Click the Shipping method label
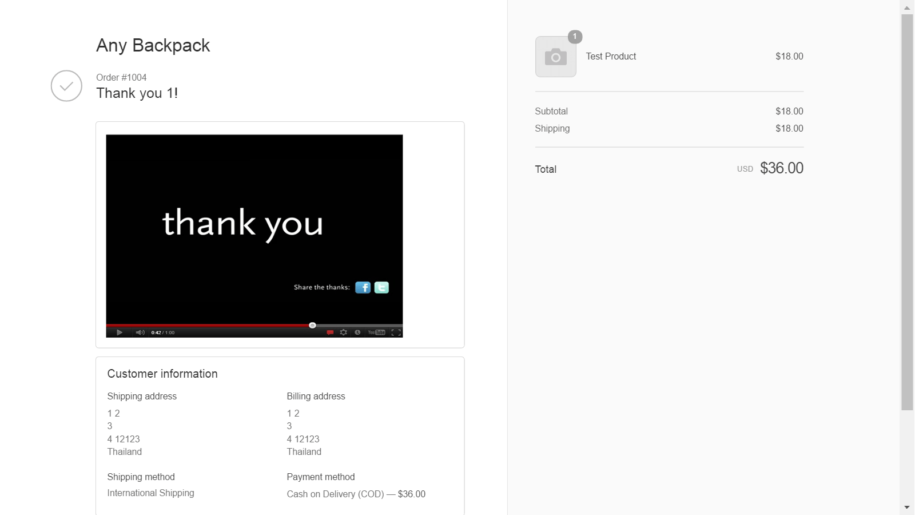This screenshot has width=915, height=515. 141,477
